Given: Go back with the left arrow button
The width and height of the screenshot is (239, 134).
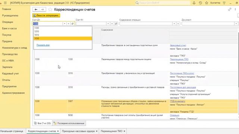Looking at the screenshot, I should (36, 10).
